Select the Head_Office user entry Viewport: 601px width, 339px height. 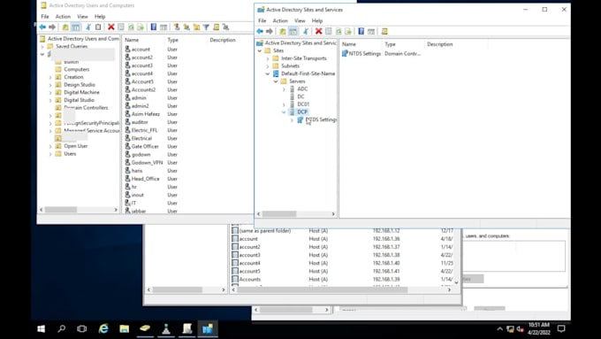point(145,179)
